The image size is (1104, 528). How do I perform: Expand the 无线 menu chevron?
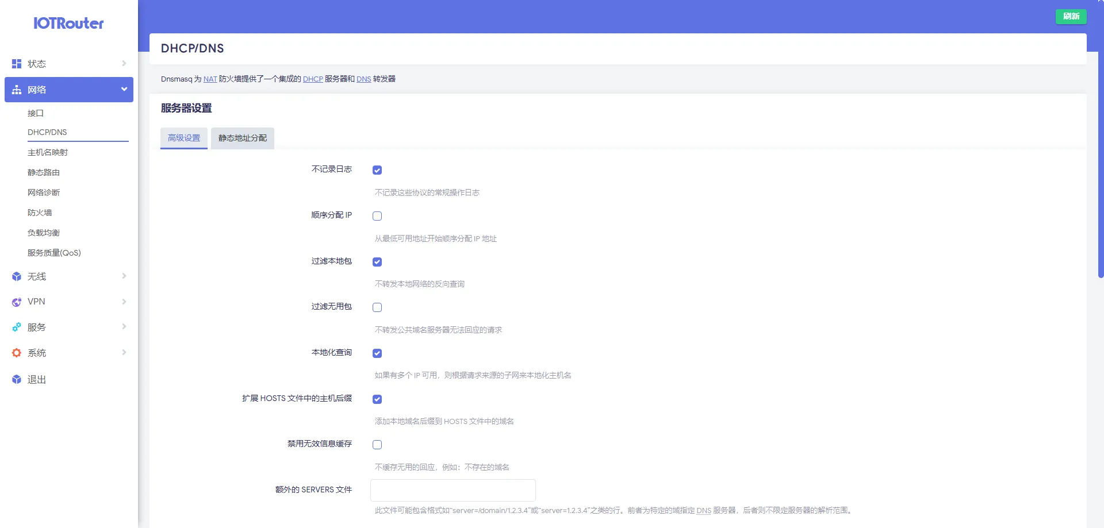[x=124, y=276]
